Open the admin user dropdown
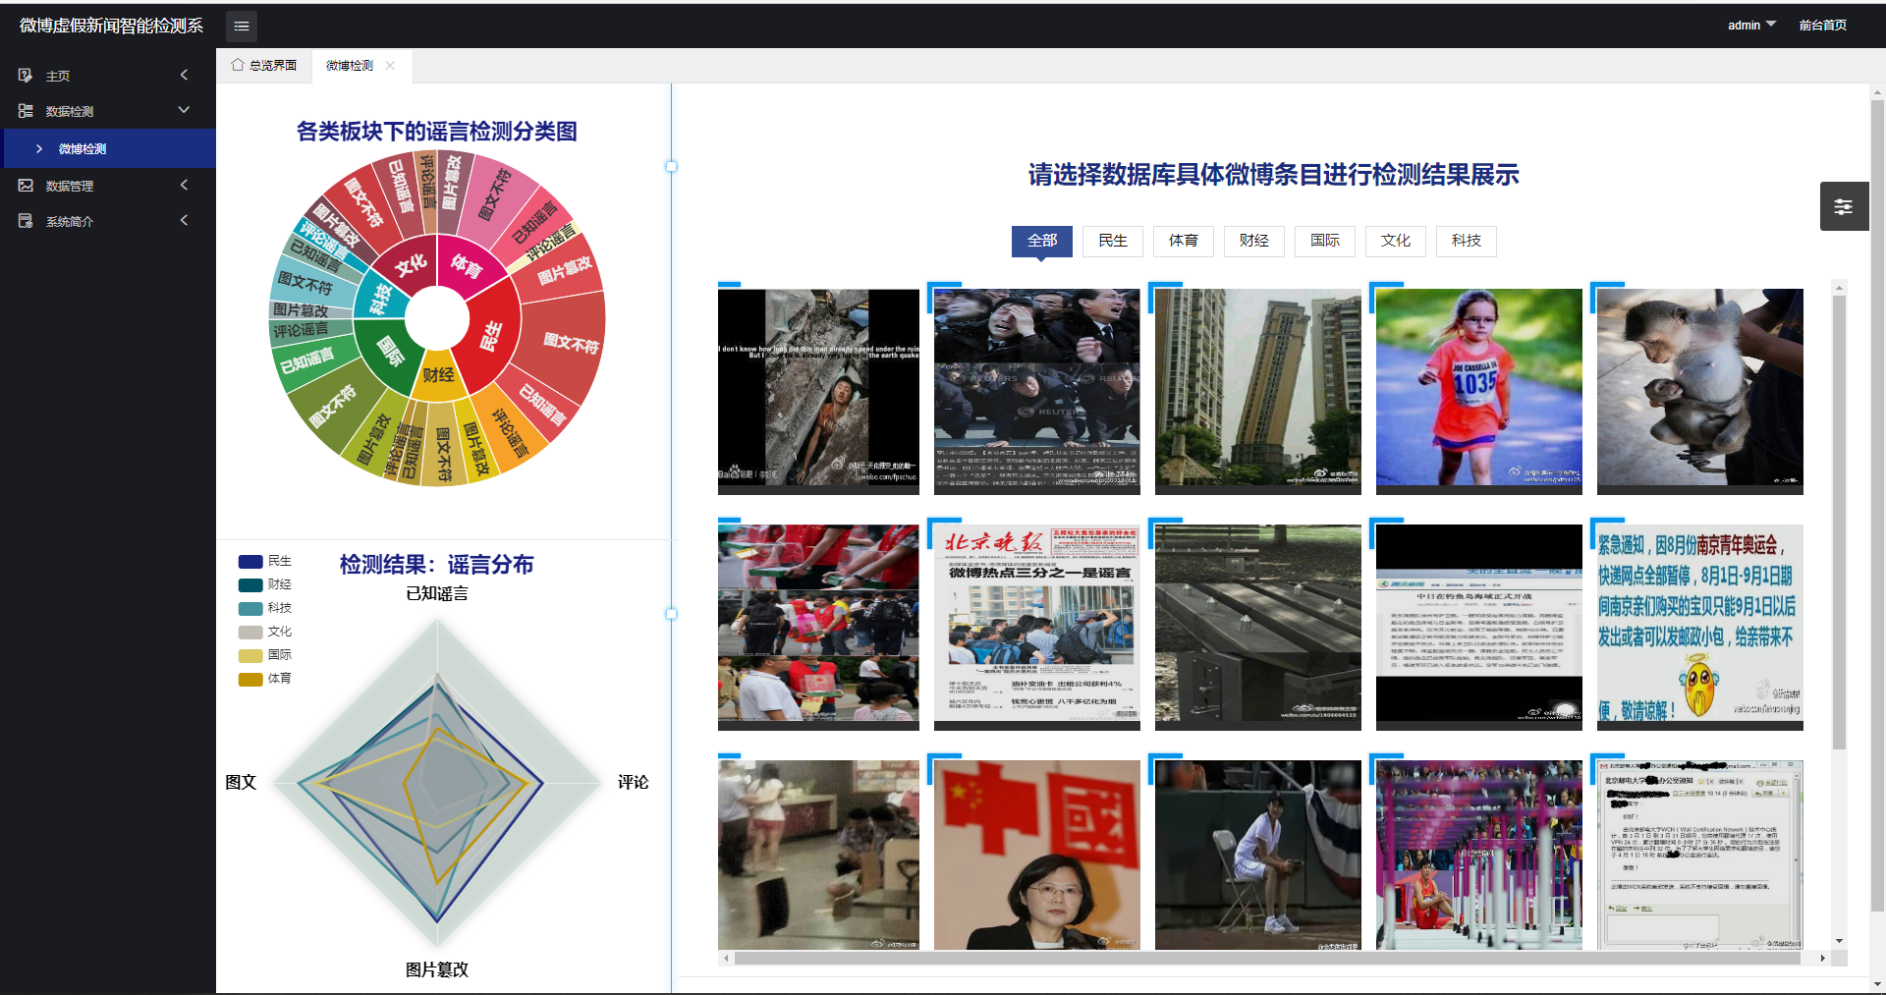Image resolution: width=1886 pixels, height=995 pixels. pyautogui.click(x=1751, y=26)
